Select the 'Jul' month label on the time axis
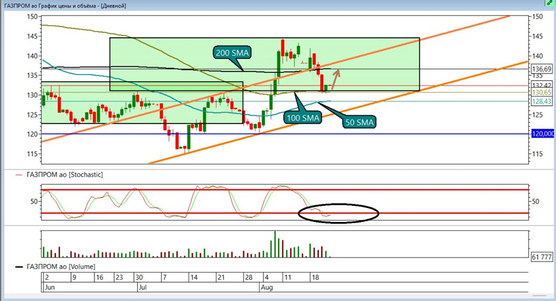Screen dimensions: 556x301 click(142, 287)
